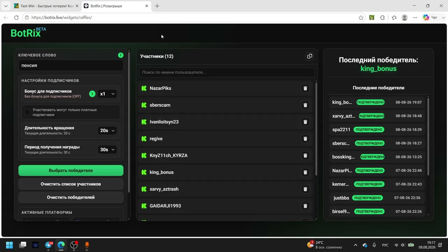Open the subscriber bonus x1 dropdown
The image size is (448, 252).
pos(107,94)
